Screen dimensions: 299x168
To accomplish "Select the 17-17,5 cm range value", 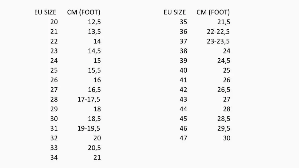I will pyautogui.click(x=89, y=99).
